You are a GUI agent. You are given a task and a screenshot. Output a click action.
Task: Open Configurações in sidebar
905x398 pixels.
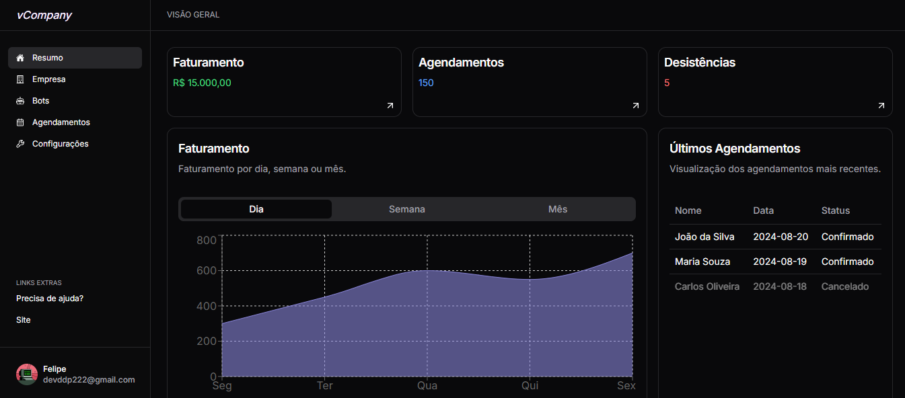75,144
